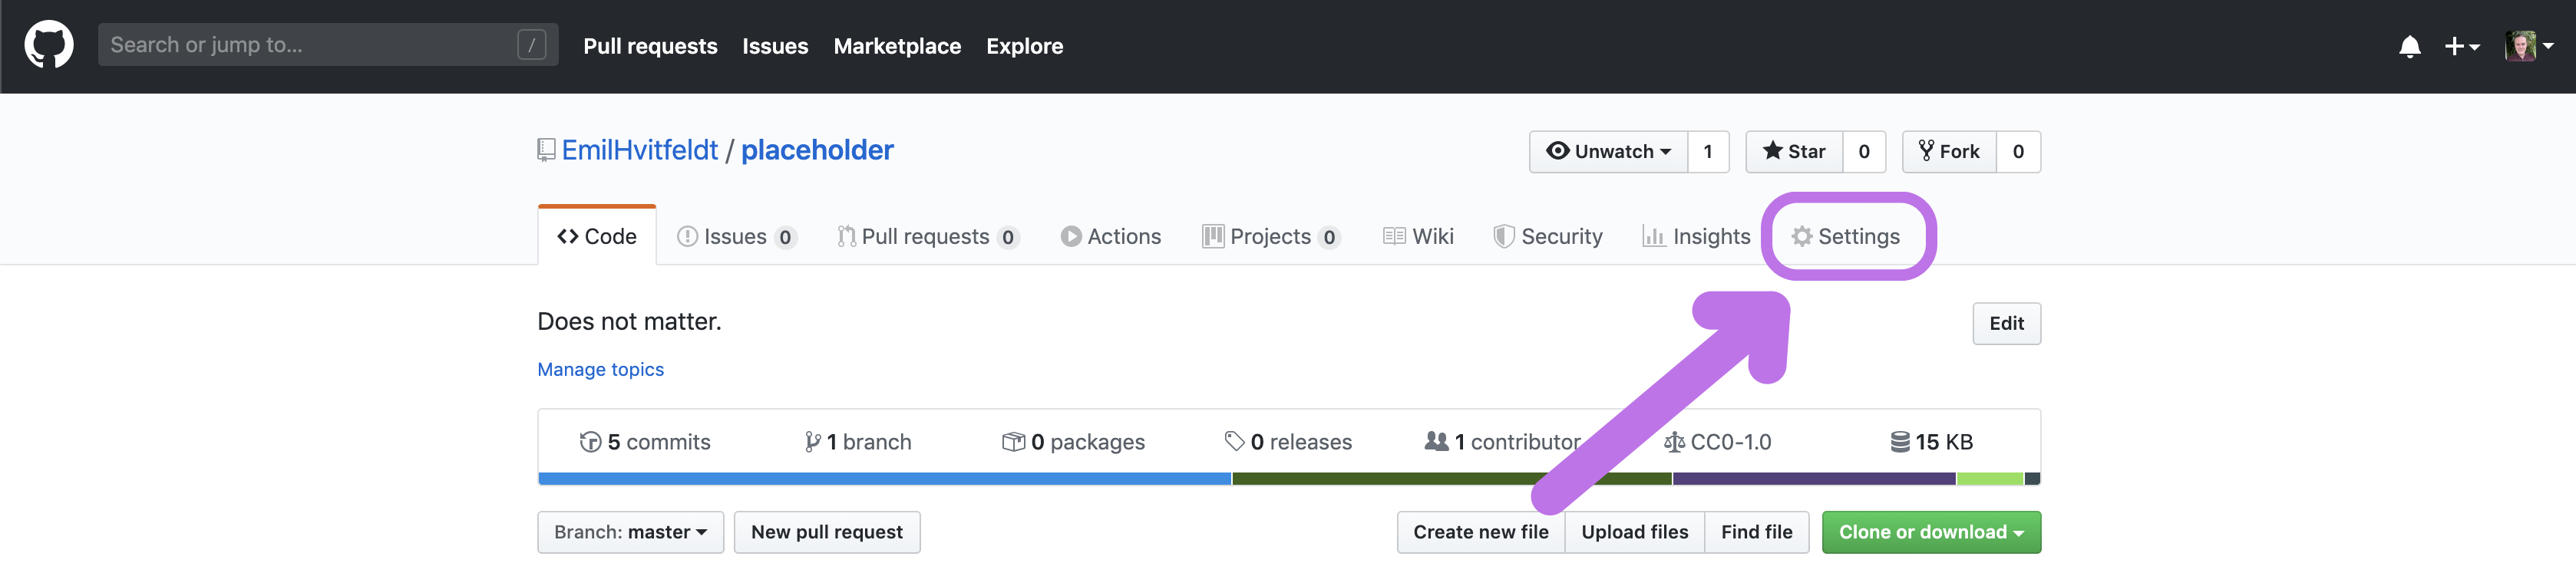Image resolution: width=2576 pixels, height=563 pixels.
Task: Click the Manage topics link
Action: [x=600, y=369]
